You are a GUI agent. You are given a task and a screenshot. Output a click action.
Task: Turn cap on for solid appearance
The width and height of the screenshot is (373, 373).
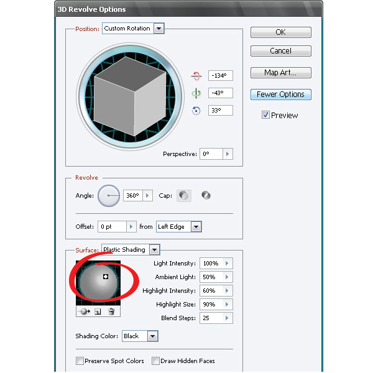point(184,196)
